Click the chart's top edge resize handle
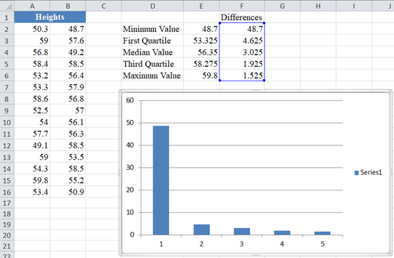The image size is (394, 258). pos(256,90)
